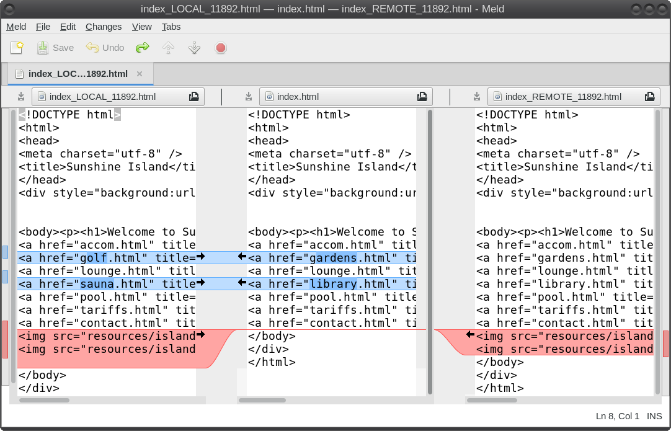Click the middle pane vertical scrollbar
This screenshot has width=671, height=431.
click(430, 252)
